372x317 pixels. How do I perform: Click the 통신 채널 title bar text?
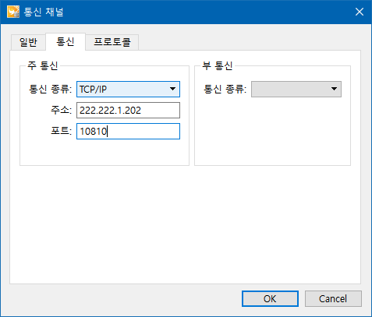click(x=44, y=12)
